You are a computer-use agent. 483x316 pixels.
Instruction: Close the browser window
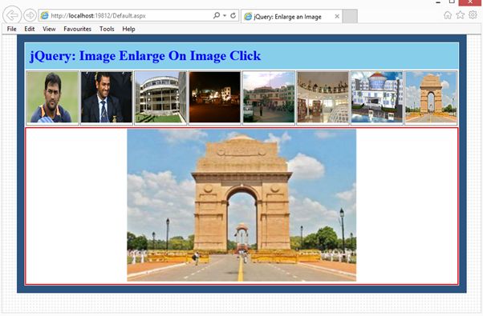(470, 2)
